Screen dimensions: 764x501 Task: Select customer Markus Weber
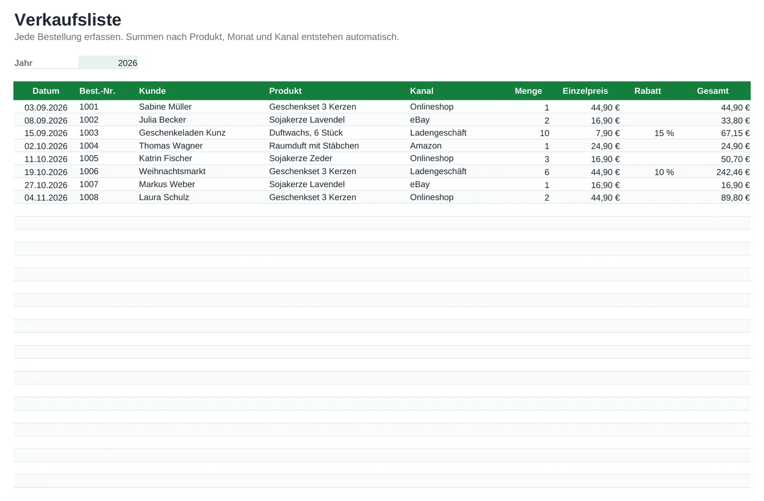167,184
